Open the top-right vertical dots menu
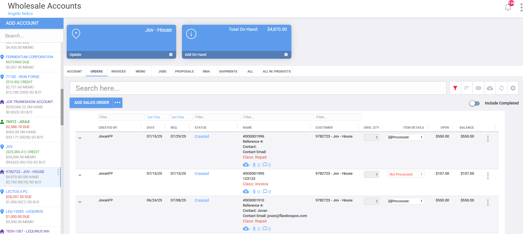Screen dimensions: 523x234 tap(521, 7)
